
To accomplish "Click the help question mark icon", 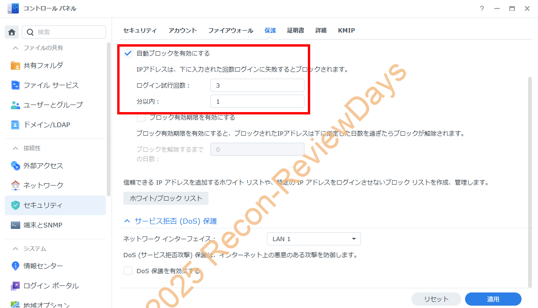I will click(x=482, y=8).
